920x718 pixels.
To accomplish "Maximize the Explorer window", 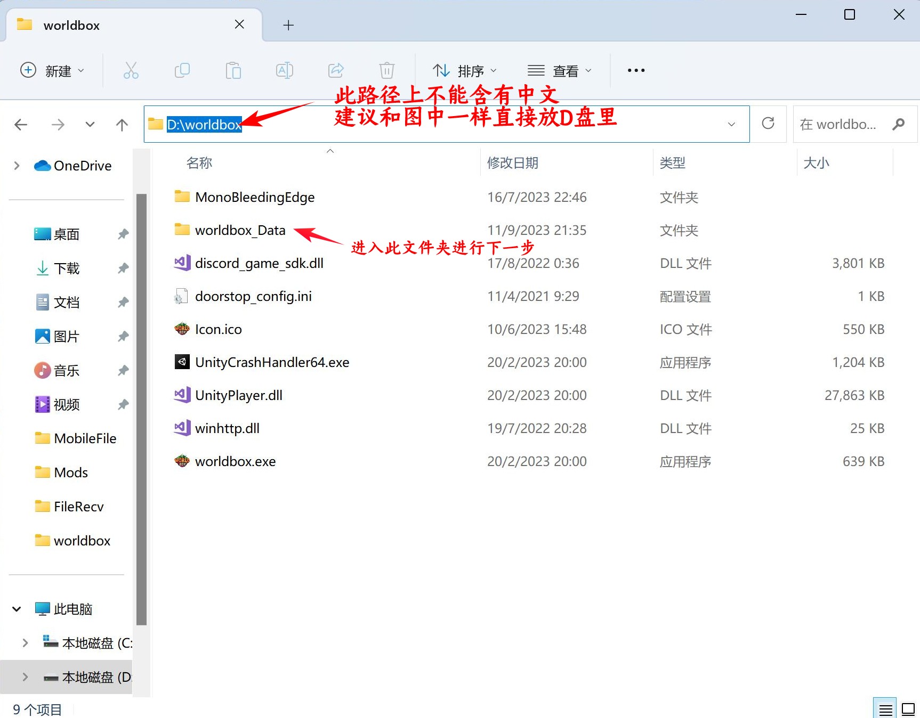I will [850, 15].
